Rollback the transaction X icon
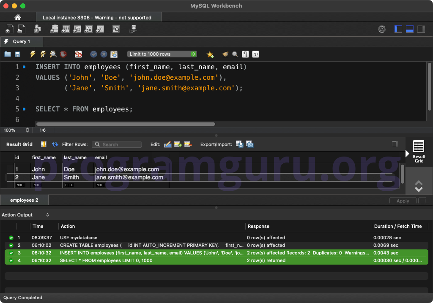This screenshot has height=303, width=433. pyautogui.click(x=104, y=54)
